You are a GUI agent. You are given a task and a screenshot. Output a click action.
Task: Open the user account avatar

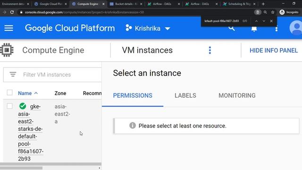(x=296, y=28)
